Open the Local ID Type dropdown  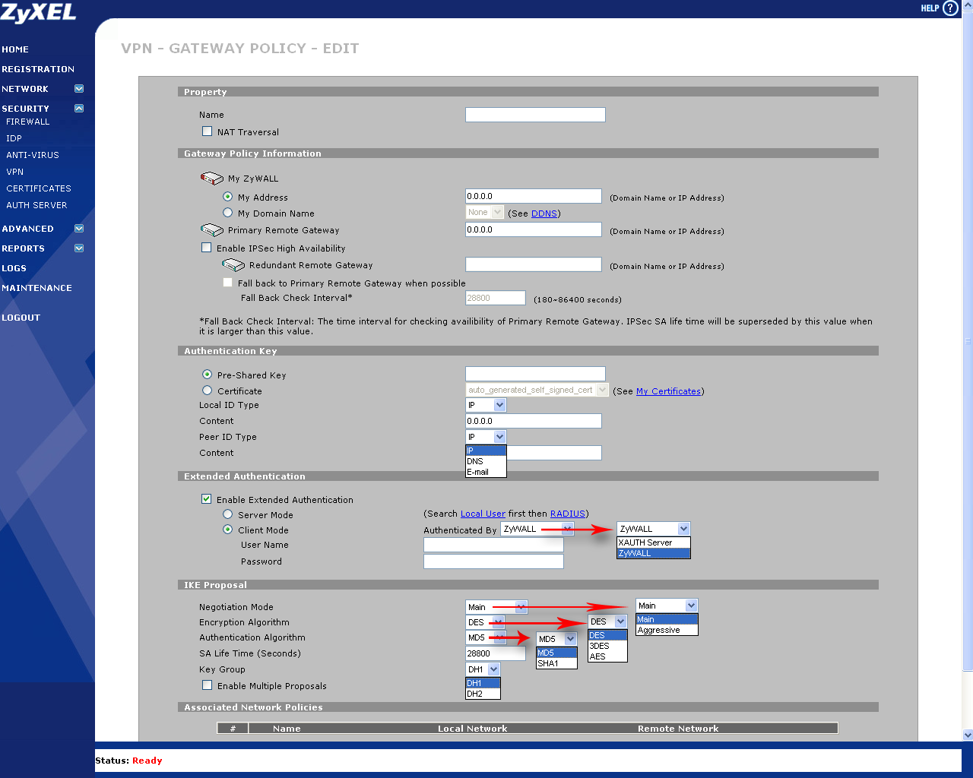tap(486, 405)
